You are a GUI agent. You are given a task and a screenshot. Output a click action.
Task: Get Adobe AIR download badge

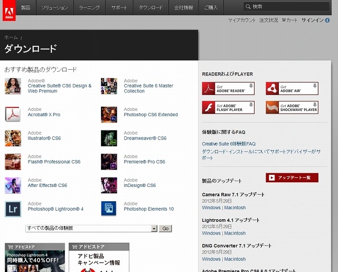[292, 88]
